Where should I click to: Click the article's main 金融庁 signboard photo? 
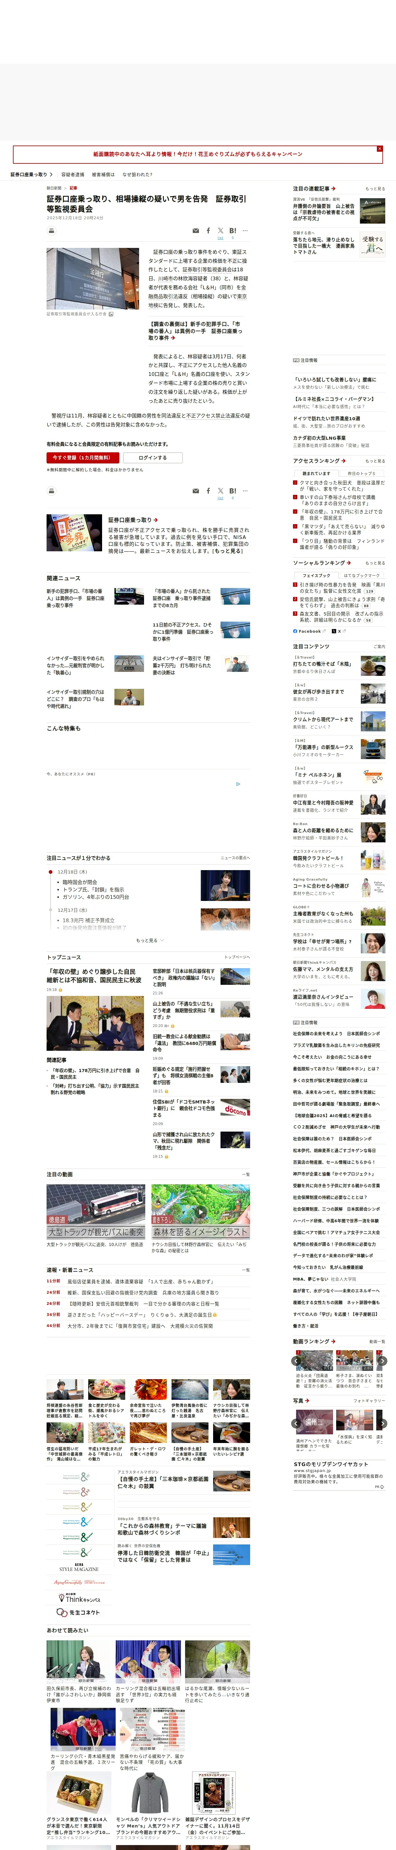(x=93, y=279)
